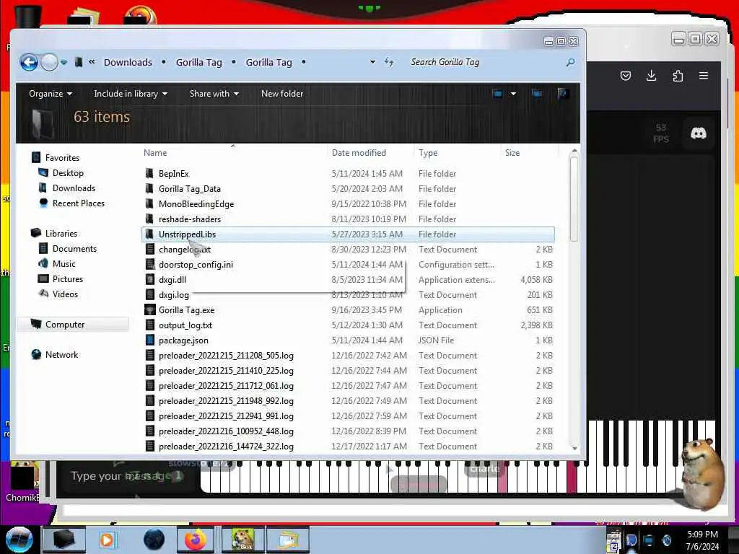Click the search magnifier icon
This screenshot has height=554, width=739.
(570, 62)
